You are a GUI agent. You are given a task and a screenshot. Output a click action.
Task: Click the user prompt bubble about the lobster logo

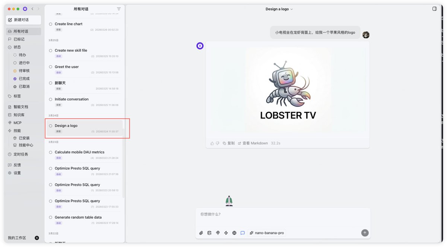(315, 32)
